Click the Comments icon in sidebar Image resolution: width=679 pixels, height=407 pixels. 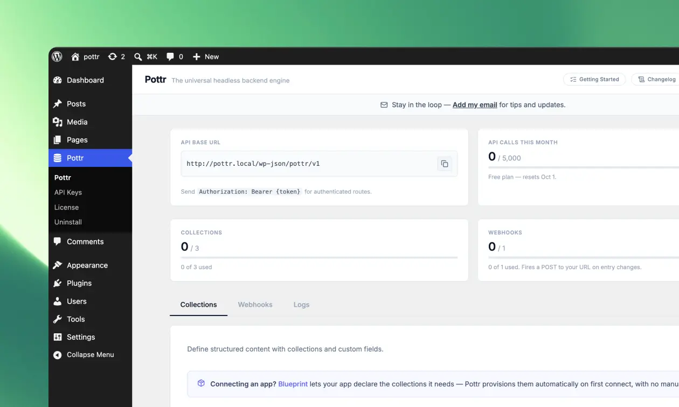(58, 242)
